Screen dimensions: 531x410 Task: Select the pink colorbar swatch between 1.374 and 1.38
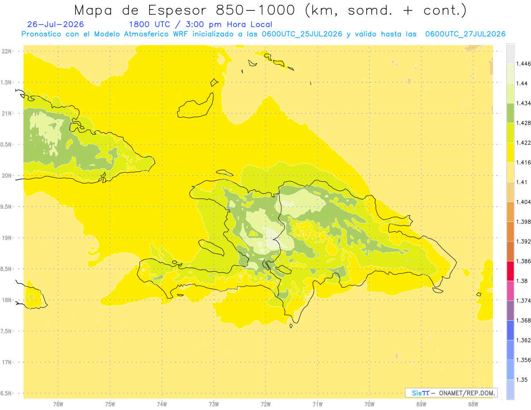click(x=510, y=291)
